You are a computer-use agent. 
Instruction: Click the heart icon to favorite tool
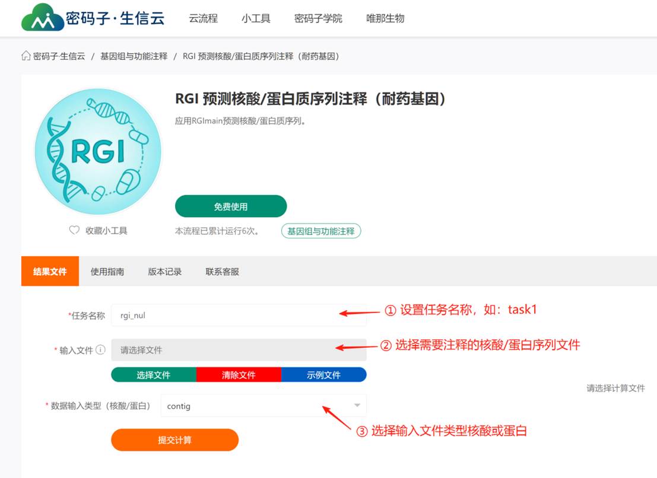[74, 230]
